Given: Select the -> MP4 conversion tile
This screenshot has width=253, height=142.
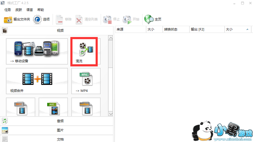Looking at the screenshot, I should (86, 81).
